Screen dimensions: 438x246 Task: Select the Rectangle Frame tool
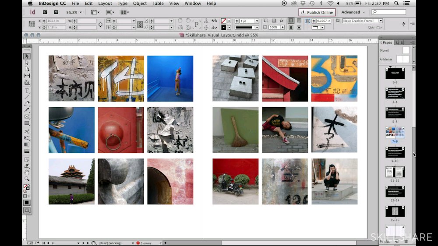27,117
